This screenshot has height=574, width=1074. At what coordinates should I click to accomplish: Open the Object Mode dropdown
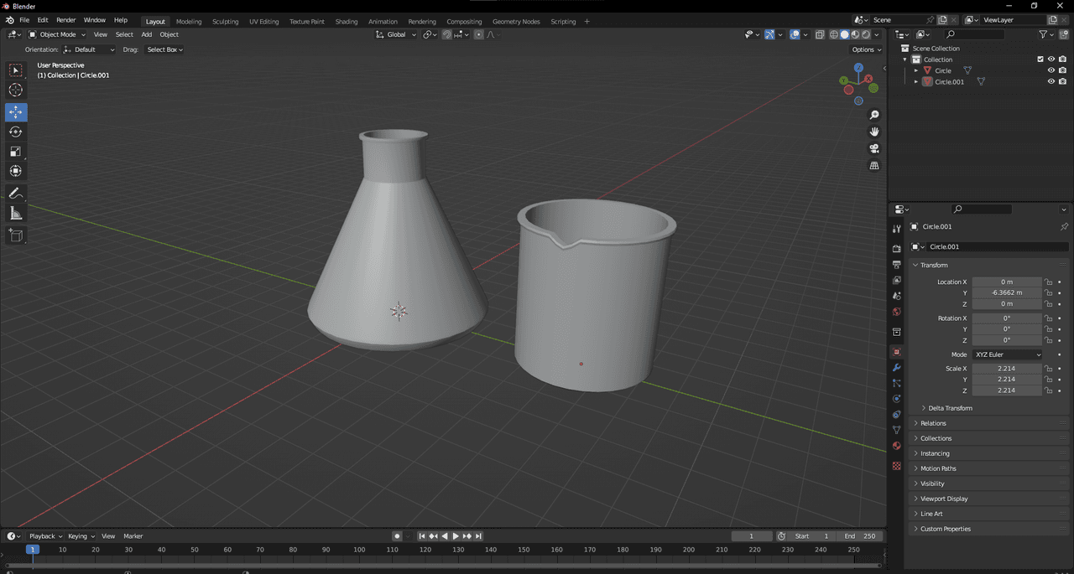(x=57, y=34)
